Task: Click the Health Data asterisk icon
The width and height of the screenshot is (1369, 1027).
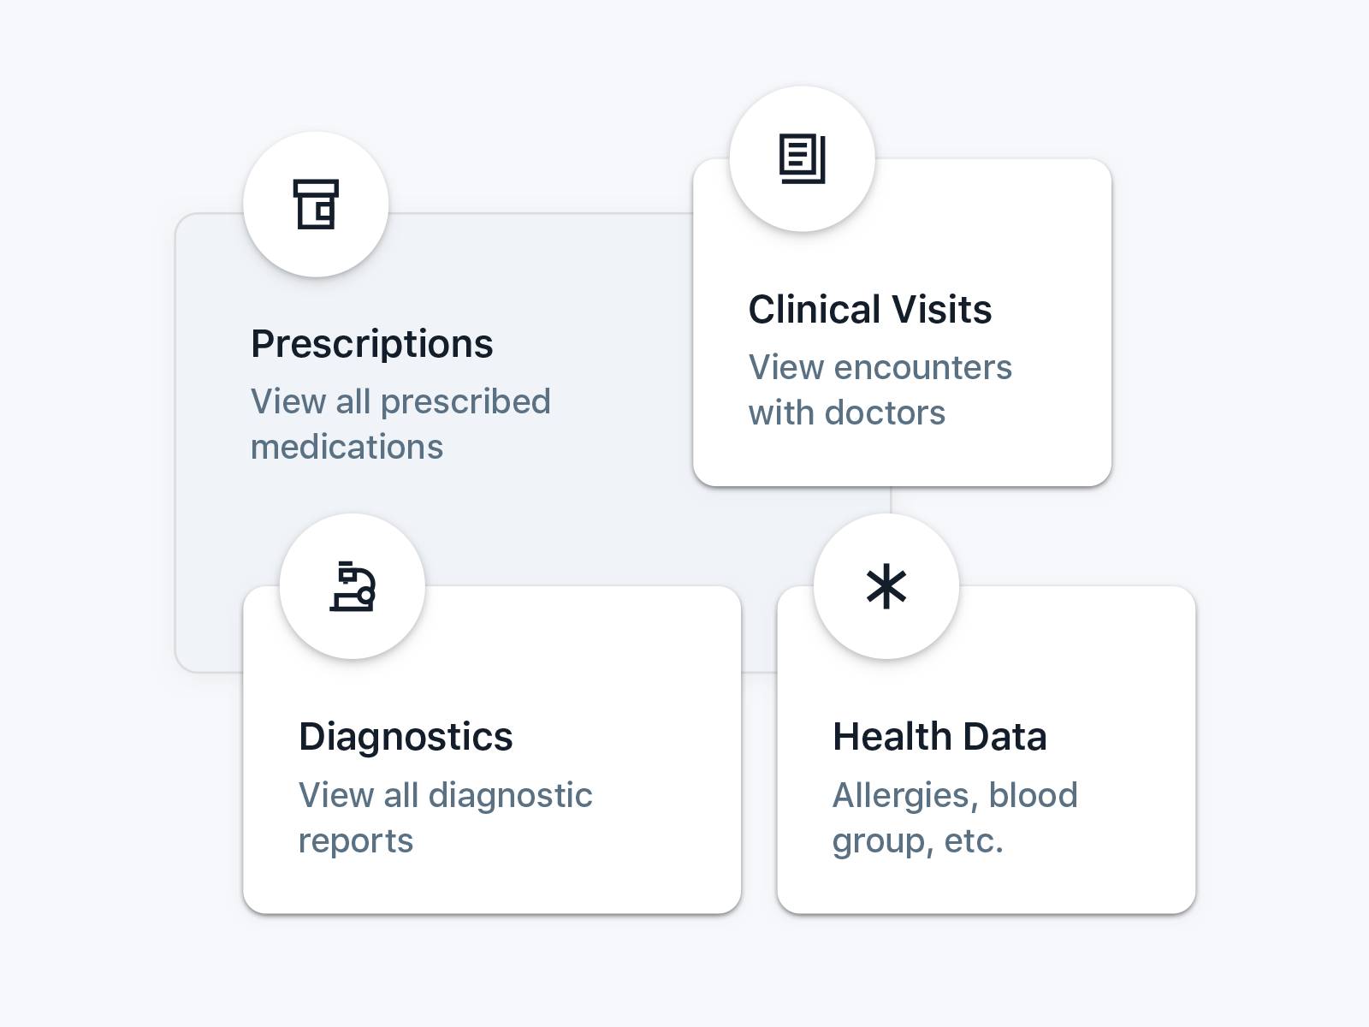Action: (886, 587)
